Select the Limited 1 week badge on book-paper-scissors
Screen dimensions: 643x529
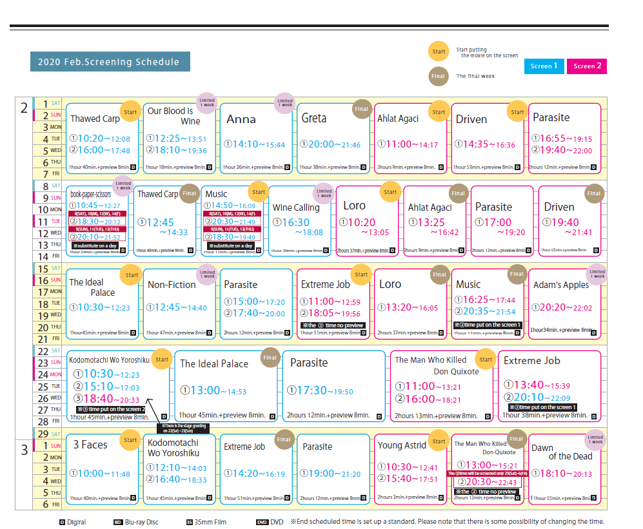[123, 186]
